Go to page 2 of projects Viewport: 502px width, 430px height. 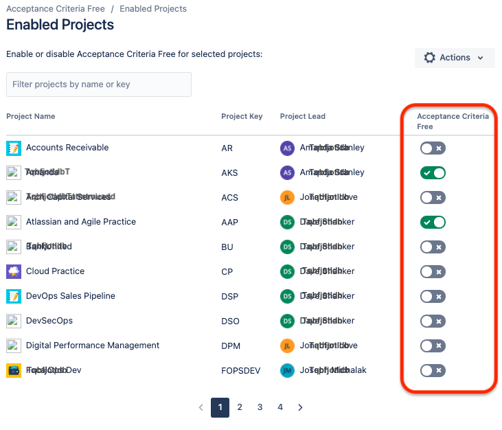240,407
